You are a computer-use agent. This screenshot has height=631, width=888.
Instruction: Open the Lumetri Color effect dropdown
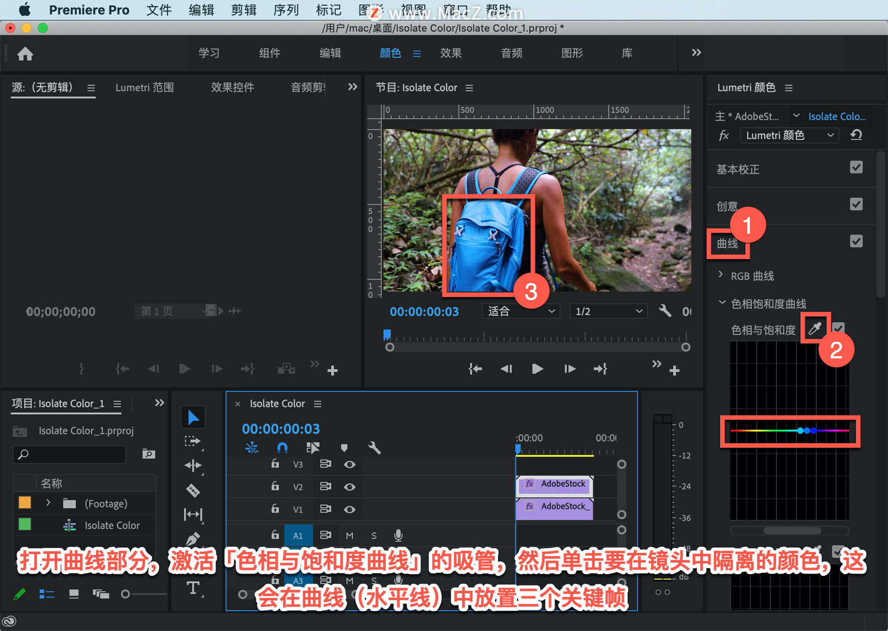[789, 135]
